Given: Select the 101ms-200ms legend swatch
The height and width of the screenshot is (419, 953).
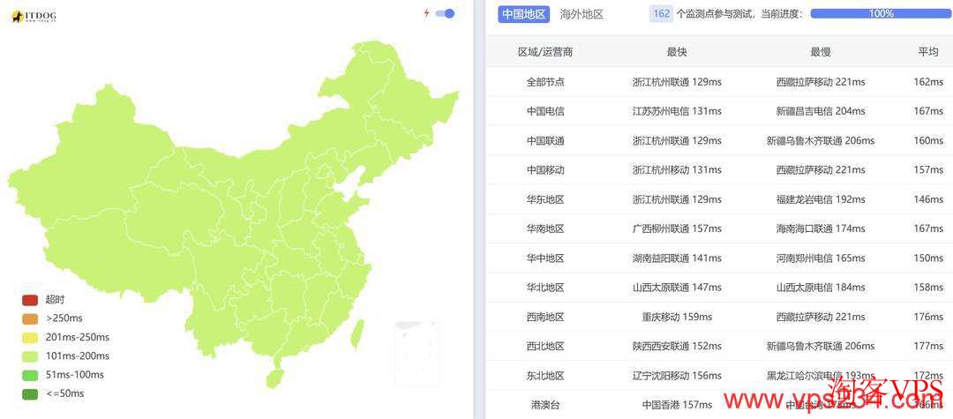Looking at the screenshot, I should point(30,356).
